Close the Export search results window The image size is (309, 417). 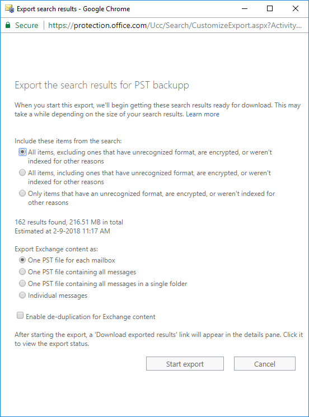click(296, 8)
